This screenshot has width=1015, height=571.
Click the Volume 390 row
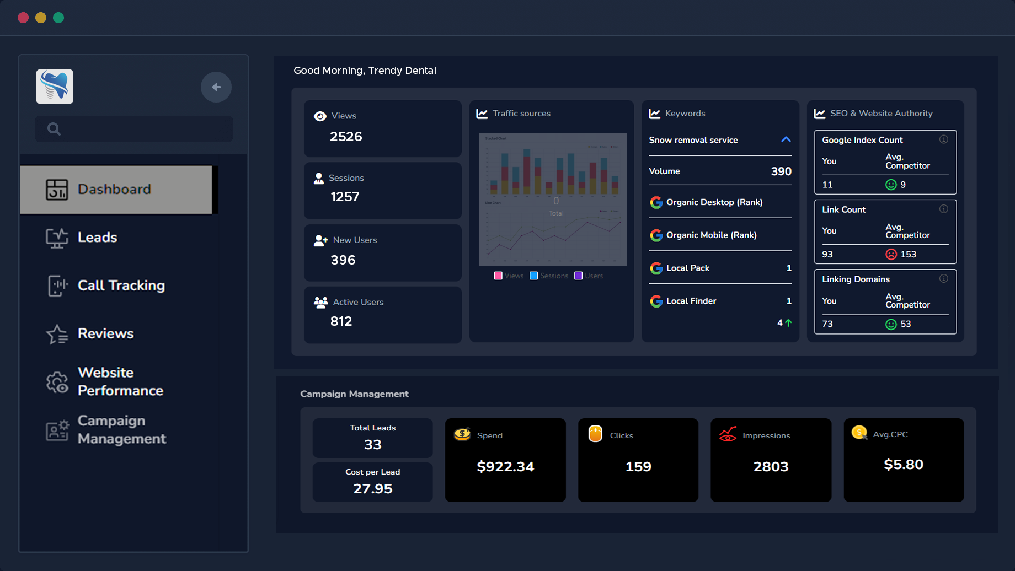pyautogui.click(x=720, y=171)
